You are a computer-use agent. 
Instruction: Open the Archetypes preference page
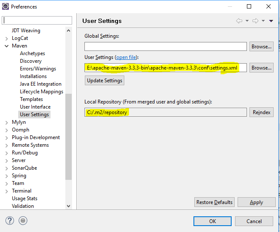32,53
